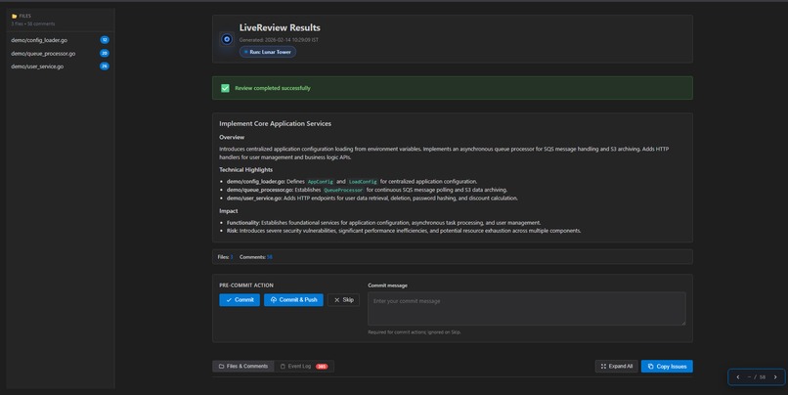Click the green review completed checkmark icon
This screenshot has height=395, width=788.
tap(225, 88)
